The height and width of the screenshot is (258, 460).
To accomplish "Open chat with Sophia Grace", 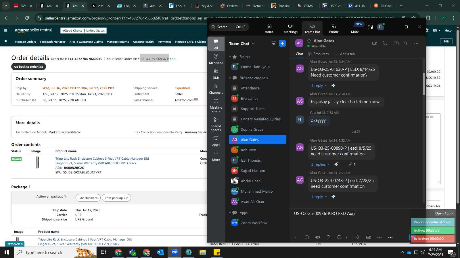I will point(257,129).
